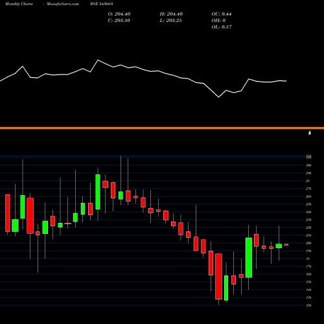Click the 276 price axis label
Viewport: 324px width, 324px height.
(x=308, y=189)
